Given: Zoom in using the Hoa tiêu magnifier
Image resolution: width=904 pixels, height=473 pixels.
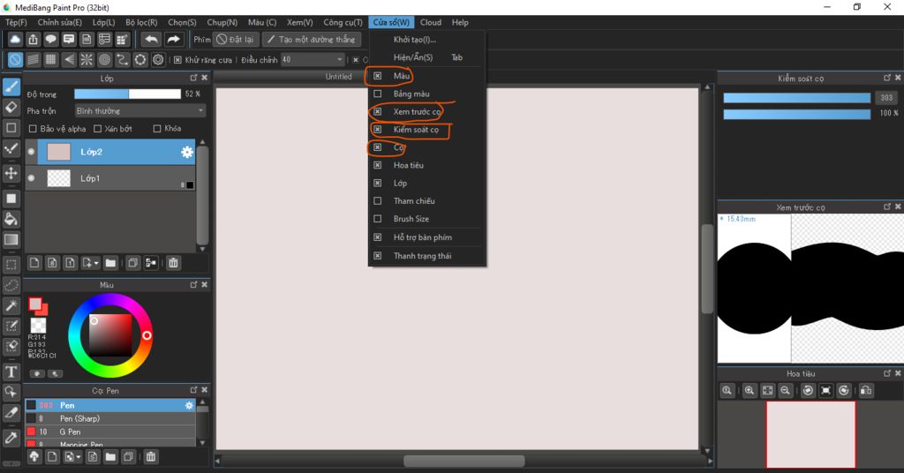Looking at the screenshot, I should [x=749, y=391].
